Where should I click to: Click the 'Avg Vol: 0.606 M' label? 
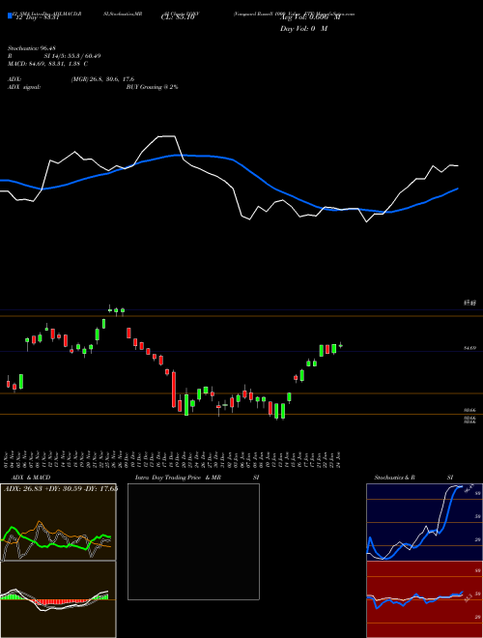tap(310, 18)
